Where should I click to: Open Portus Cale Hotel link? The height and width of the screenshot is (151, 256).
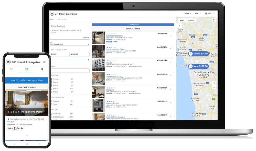pyautogui.click(x=112, y=103)
